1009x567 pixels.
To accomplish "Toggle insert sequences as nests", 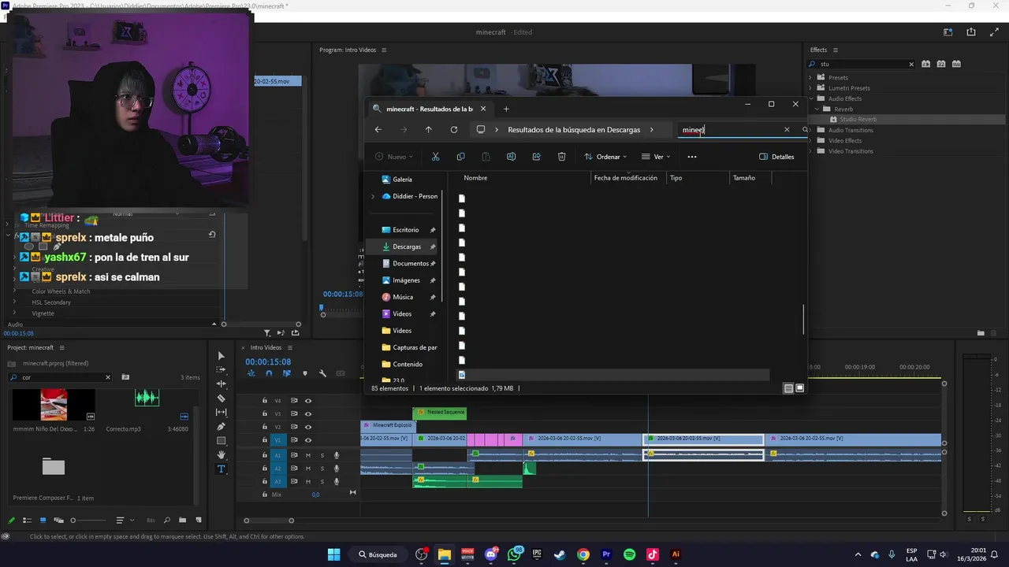I will coord(251,373).
